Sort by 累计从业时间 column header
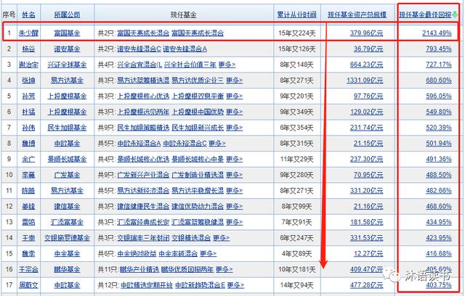 (x=297, y=15)
